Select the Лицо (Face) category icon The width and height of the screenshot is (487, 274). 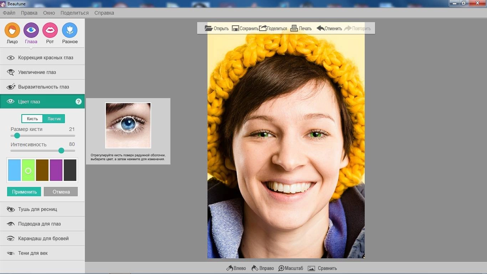[12, 30]
